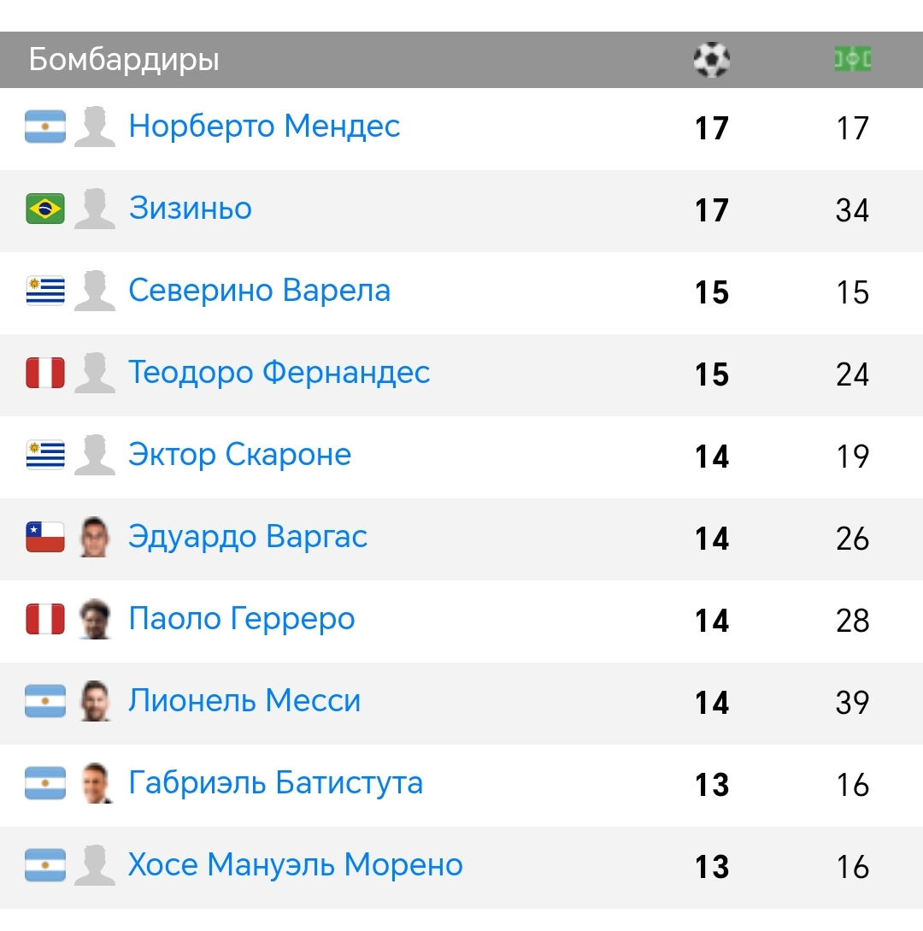The height and width of the screenshot is (931, 923).
Task: Open Габриэль Батистута player link
Action: pyautogui.click(x=275, y=783)
